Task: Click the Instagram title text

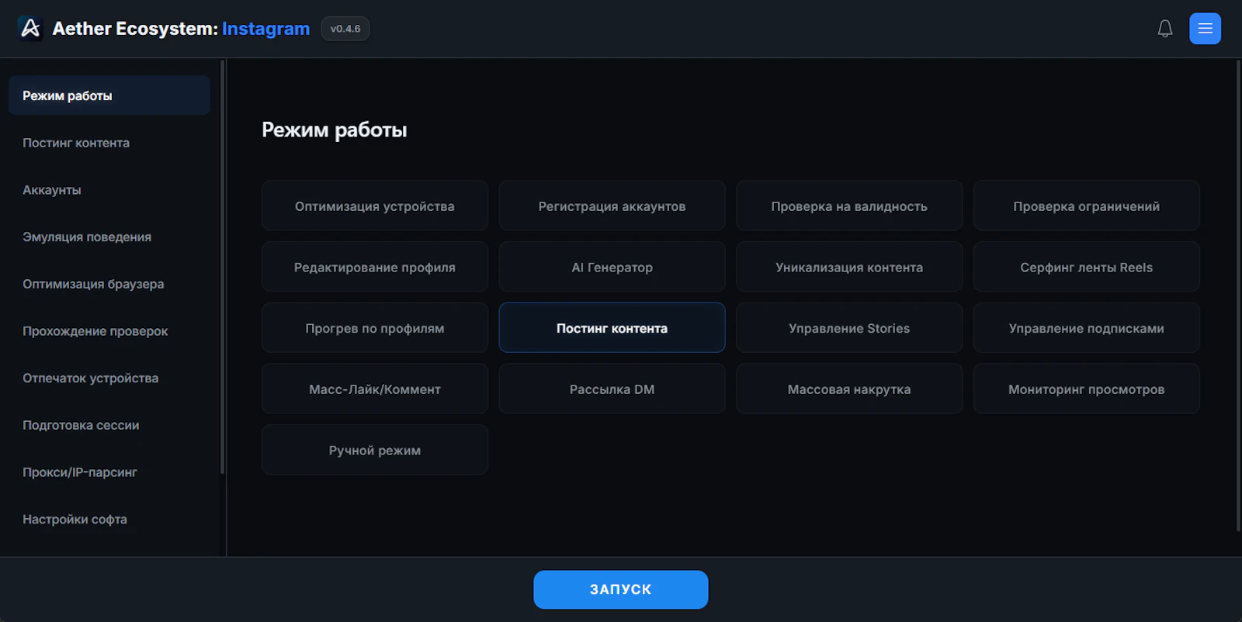Action: click(x=265, y=29)
